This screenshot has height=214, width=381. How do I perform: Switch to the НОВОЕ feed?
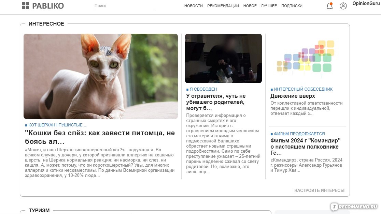click(x=250, y=6)
